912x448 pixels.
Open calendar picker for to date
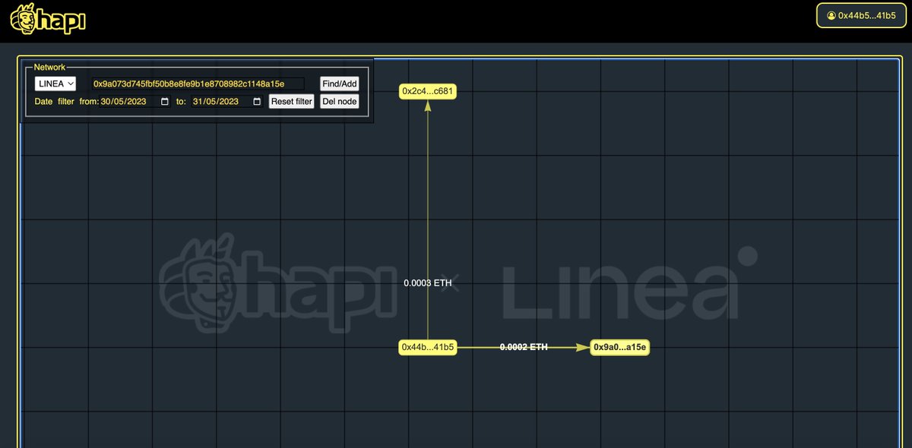[x=257, y=102]
